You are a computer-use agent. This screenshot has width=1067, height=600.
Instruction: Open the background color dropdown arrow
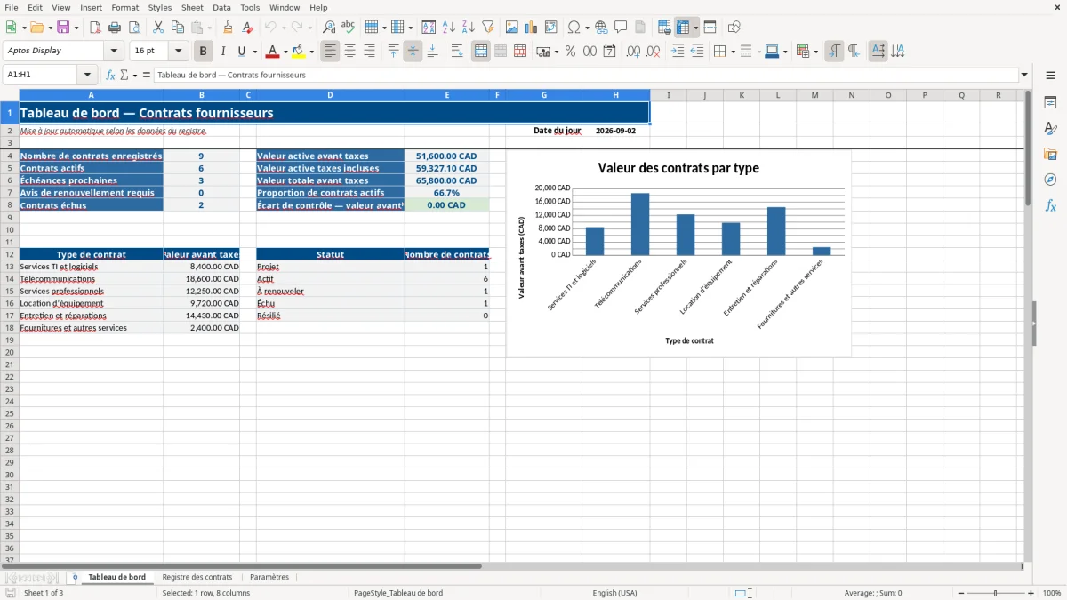click(311, 52)
